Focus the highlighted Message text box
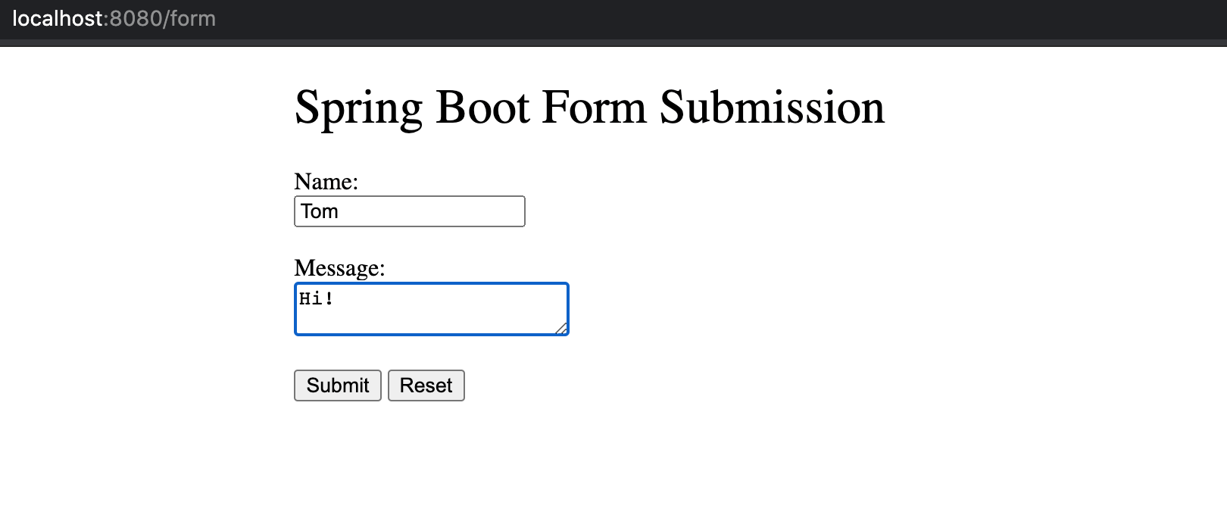The height and width of the screenshot is (515, 1227). coord(432,309)
